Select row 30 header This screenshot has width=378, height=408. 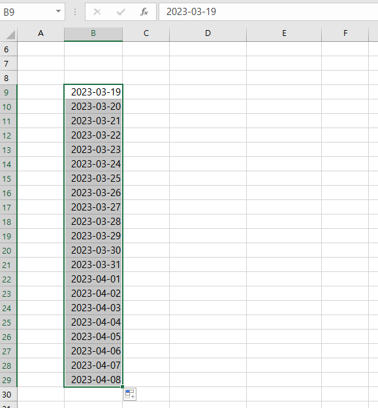[8, 394]
